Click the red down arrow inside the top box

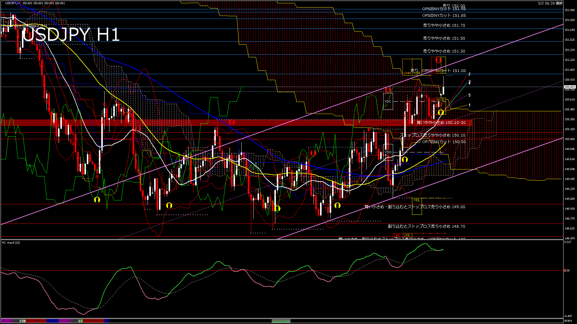point(438,60)
